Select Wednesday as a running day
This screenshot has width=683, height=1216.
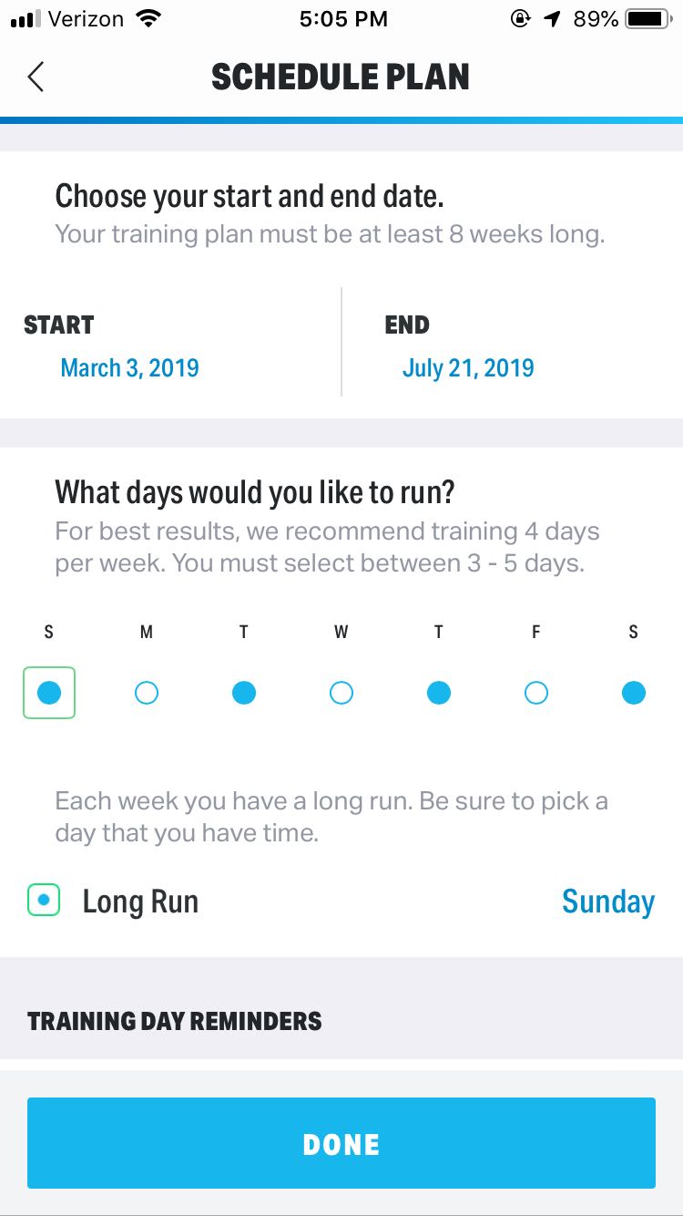(341, 694)
